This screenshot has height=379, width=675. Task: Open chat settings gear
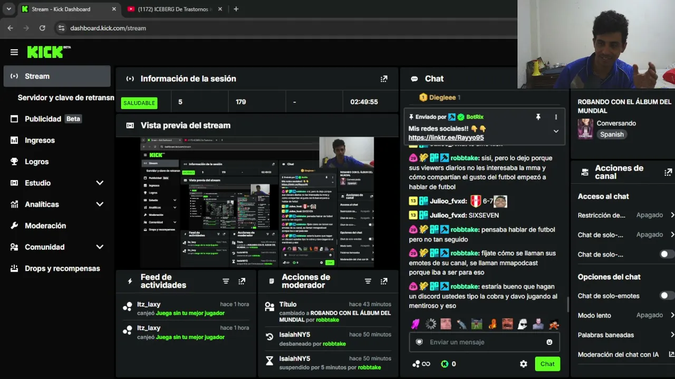tap(524, 364)
